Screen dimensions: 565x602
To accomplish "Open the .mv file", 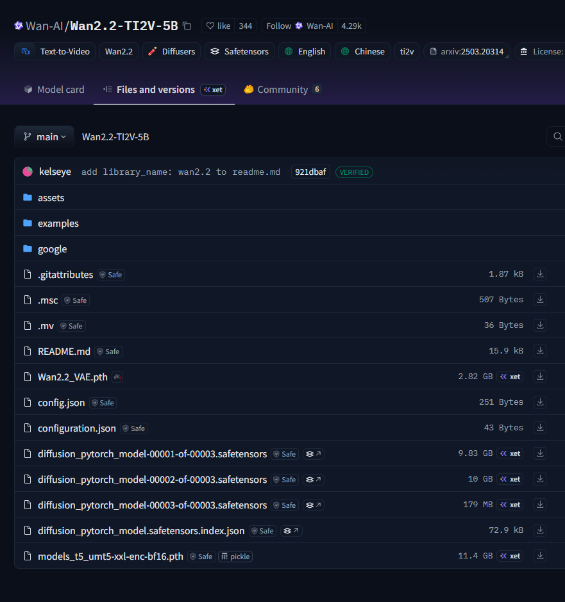I will (46, 326).
